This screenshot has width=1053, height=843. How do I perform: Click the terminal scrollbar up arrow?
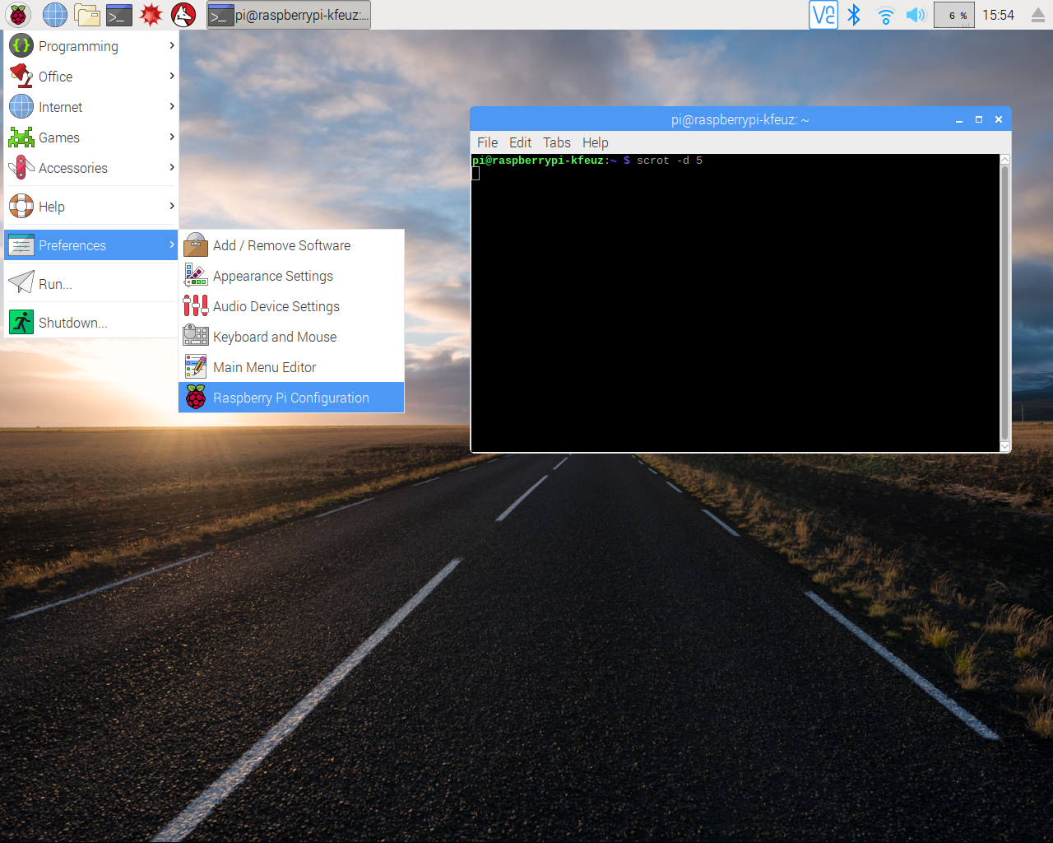(x=1004, y=160)
